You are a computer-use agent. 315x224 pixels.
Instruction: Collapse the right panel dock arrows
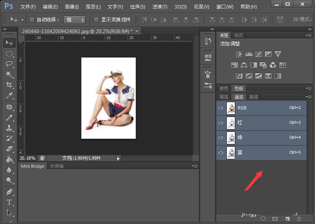310,29
